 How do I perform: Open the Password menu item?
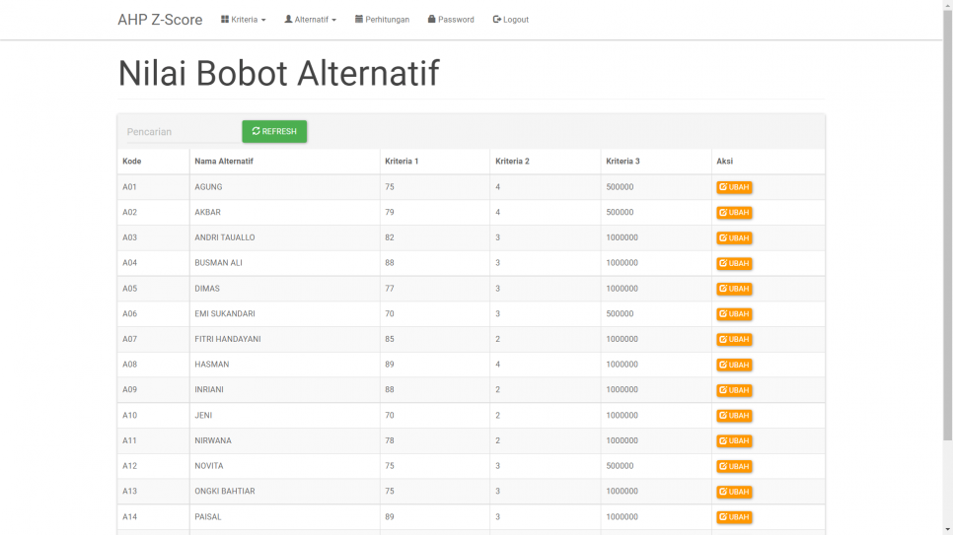click(451, 20)
